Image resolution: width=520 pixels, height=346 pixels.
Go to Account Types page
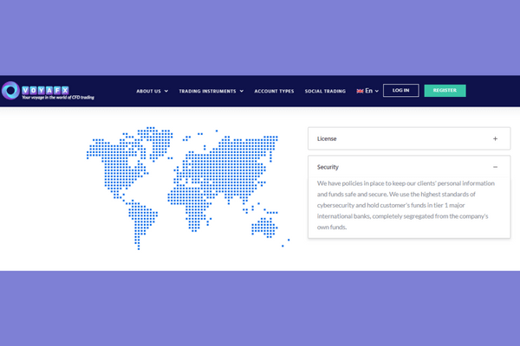coord(274,91)
